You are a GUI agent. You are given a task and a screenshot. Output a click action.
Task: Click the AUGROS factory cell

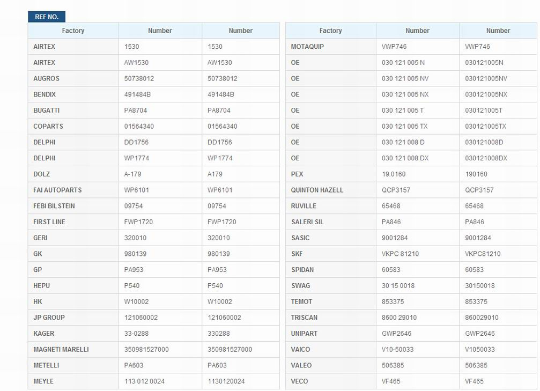[73, 78]
